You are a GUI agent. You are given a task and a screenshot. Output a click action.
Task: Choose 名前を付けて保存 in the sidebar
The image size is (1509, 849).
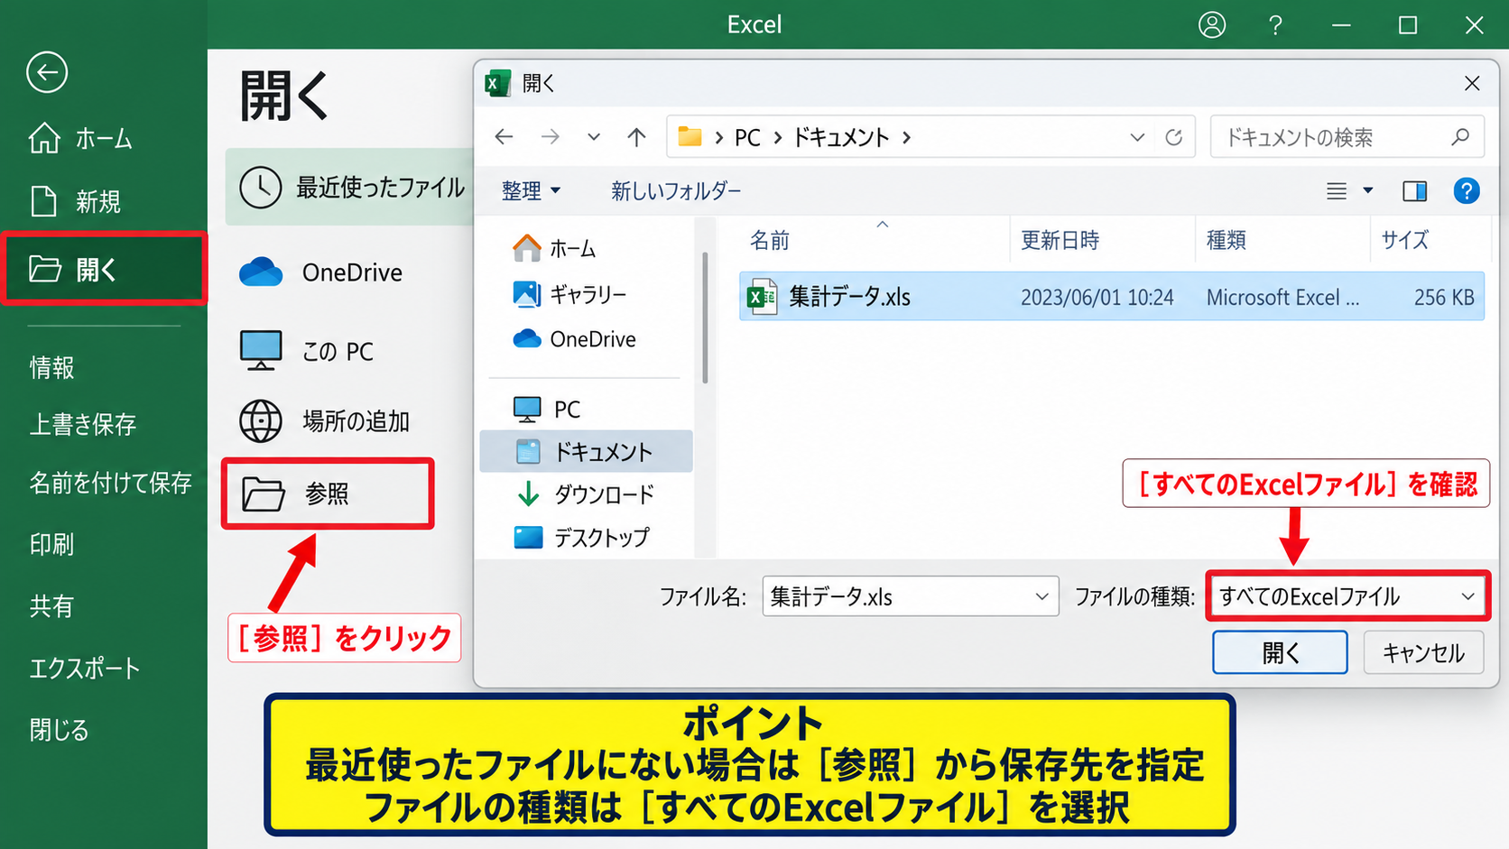(110, 483)
